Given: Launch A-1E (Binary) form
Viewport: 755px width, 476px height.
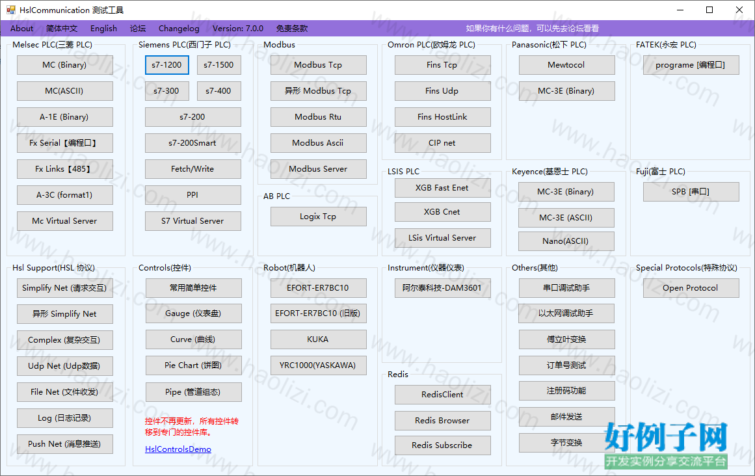Looking at the screenshot, I should pos(65,117).
